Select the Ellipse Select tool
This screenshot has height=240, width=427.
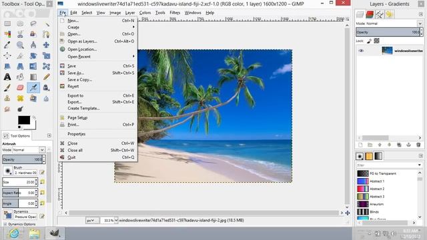(20, 24)
